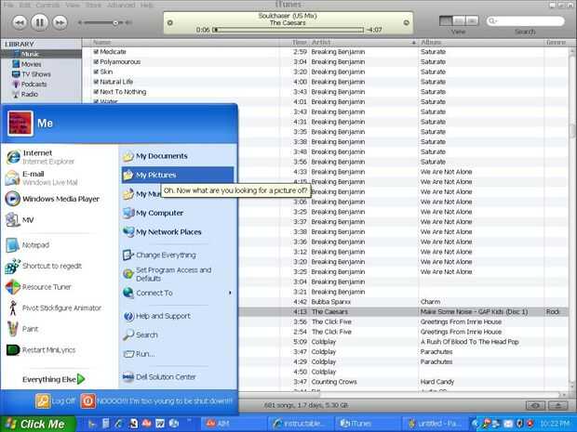The image size is (577, 432).
Task: Switch to AIM taskbar button
Action: point(234,424)
